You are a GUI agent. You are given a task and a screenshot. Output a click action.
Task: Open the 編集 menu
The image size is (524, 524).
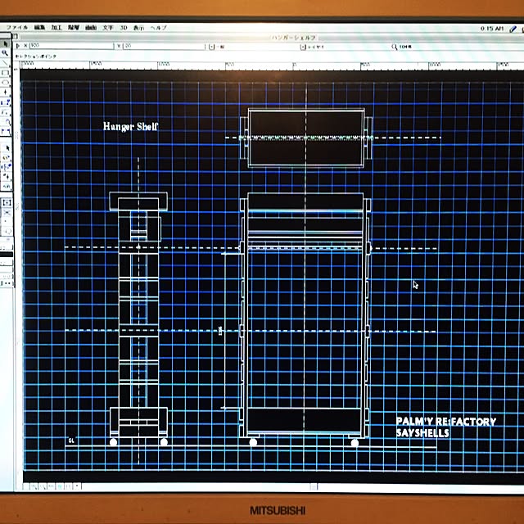39,27
